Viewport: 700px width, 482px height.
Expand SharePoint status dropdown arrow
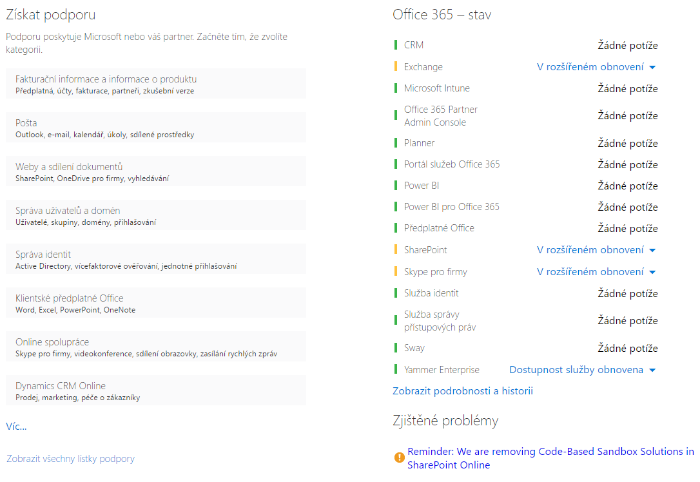[x=652, y=251]
